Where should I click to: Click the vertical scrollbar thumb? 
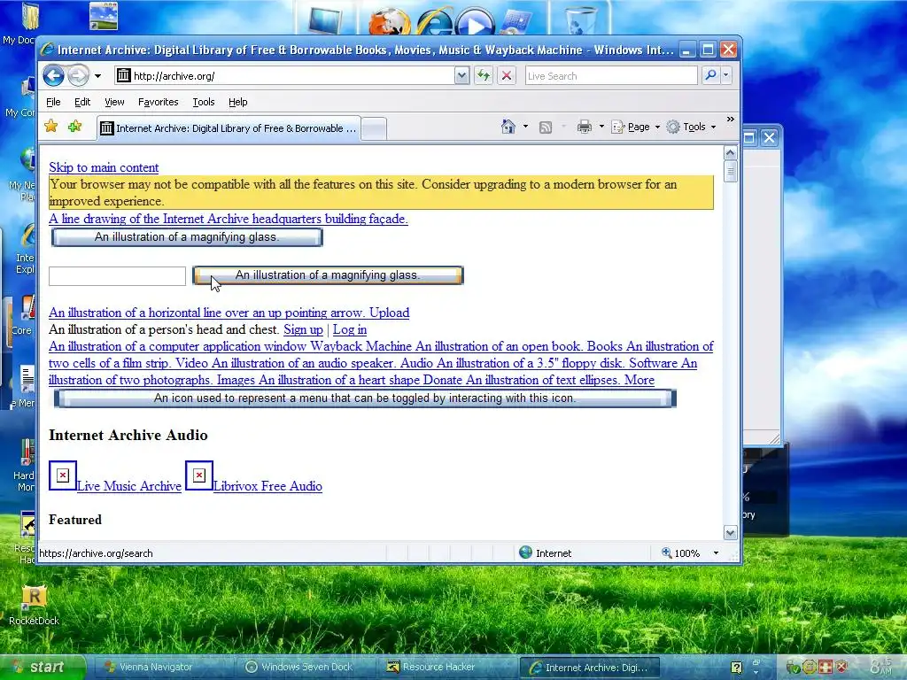point(730,172)
